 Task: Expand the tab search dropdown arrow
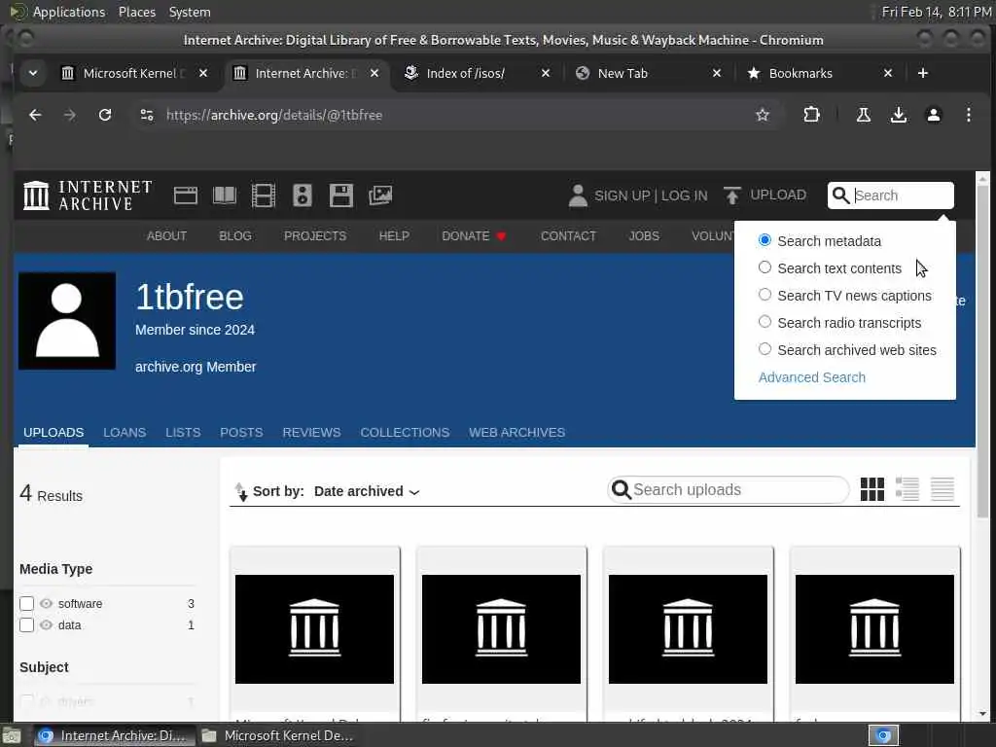click(33, 73)
